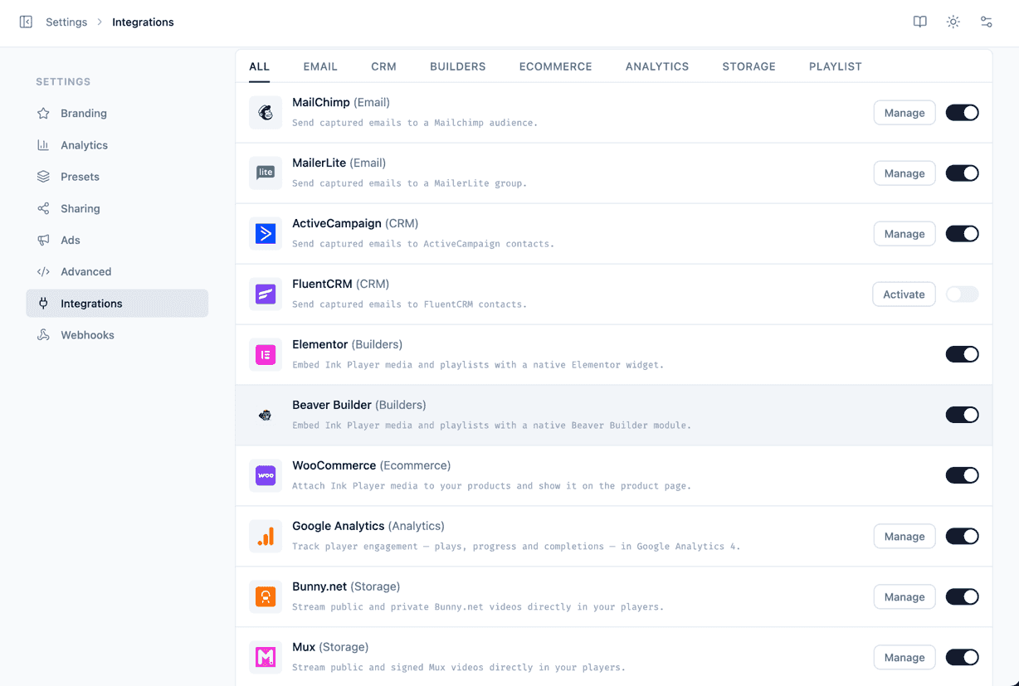Open Branding settings in sidebar
1019x686 pixels.
click(117, 114)
